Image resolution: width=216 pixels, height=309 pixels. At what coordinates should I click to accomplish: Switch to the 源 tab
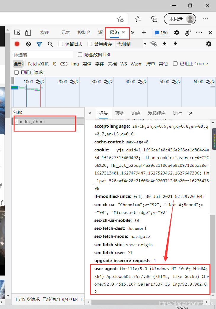100,33
